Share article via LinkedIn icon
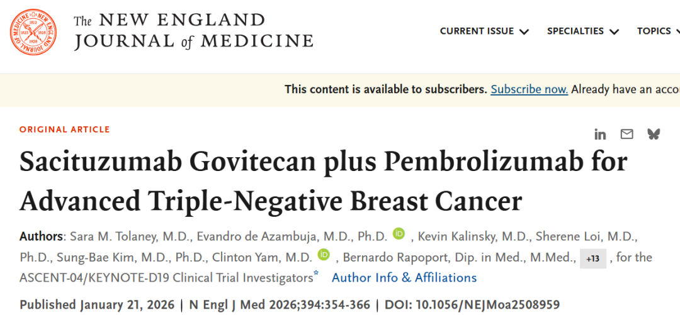The image size is (680, 315). pos(600,135)
